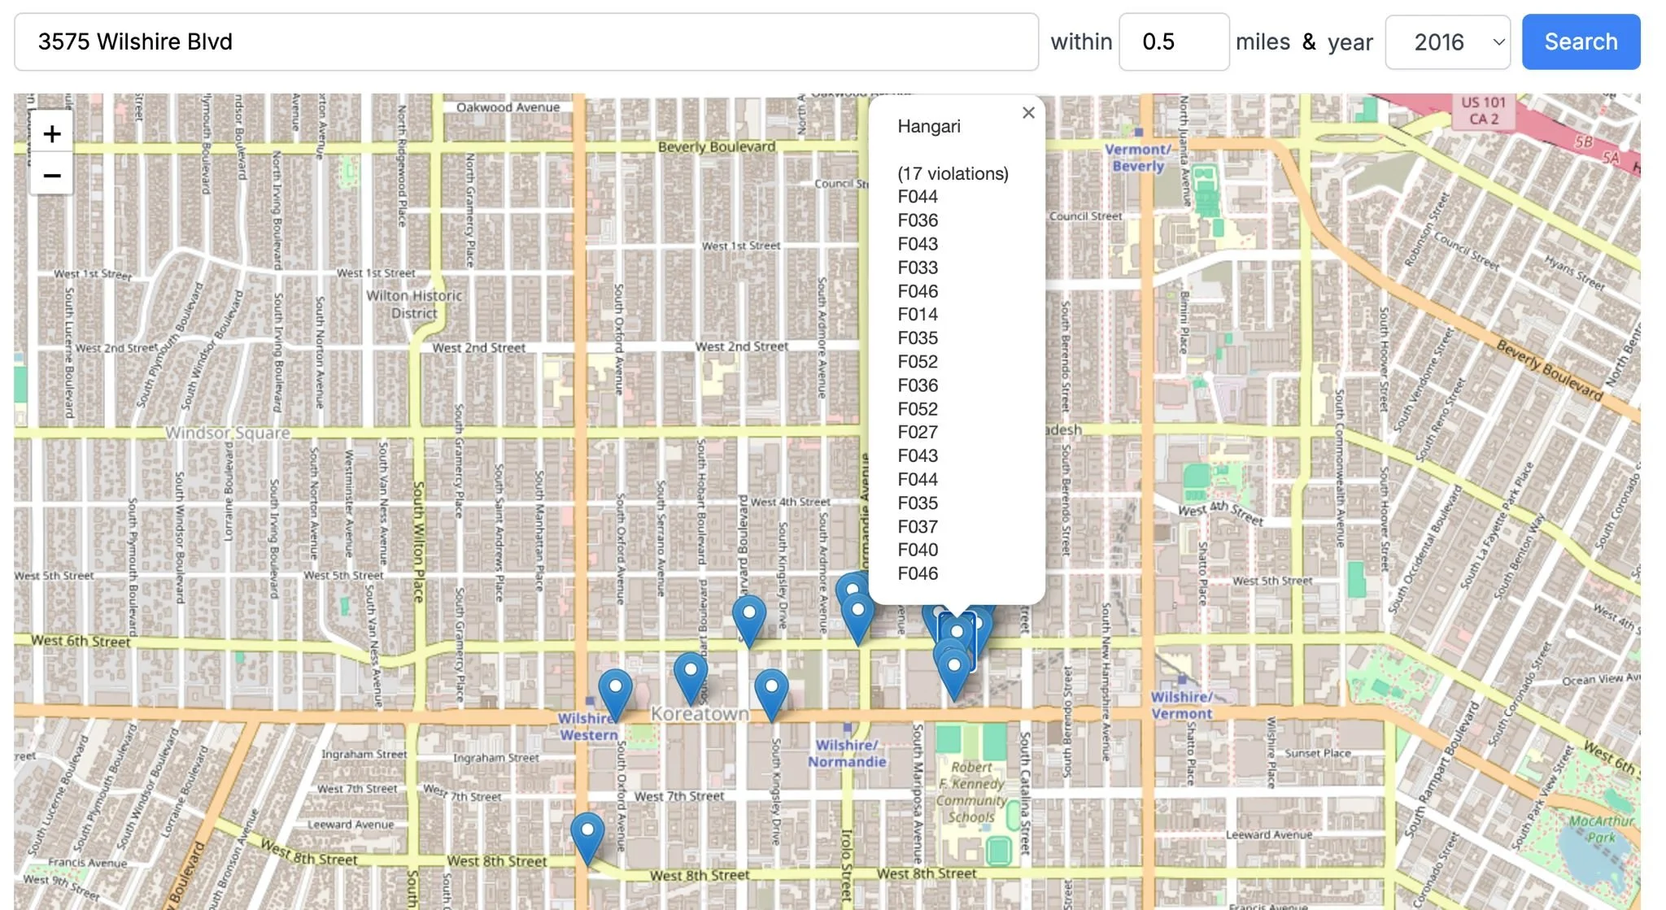Click the address field with 3575 Wilshire Blvd
The width and height of the screenshot is (1666, 910).
(526, 42)
